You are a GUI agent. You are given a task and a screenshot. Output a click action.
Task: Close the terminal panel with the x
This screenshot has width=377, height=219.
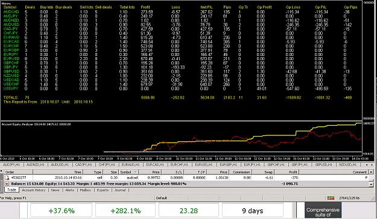tap(1, 171)
